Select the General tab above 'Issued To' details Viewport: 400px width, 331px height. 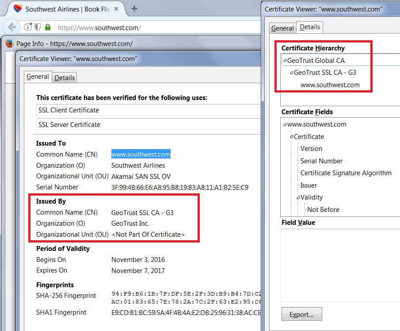coord(38,77)
